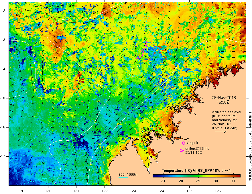The width and height of the screenshot is (252, 194).
Task: Click the '25/11 18Z' legend text
Action: [x=194, y=153]
